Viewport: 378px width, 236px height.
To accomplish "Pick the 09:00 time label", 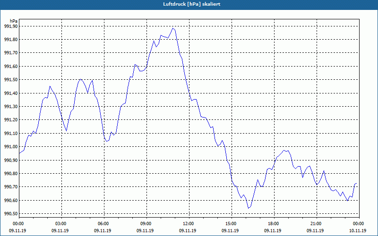I will coord(146,224).
